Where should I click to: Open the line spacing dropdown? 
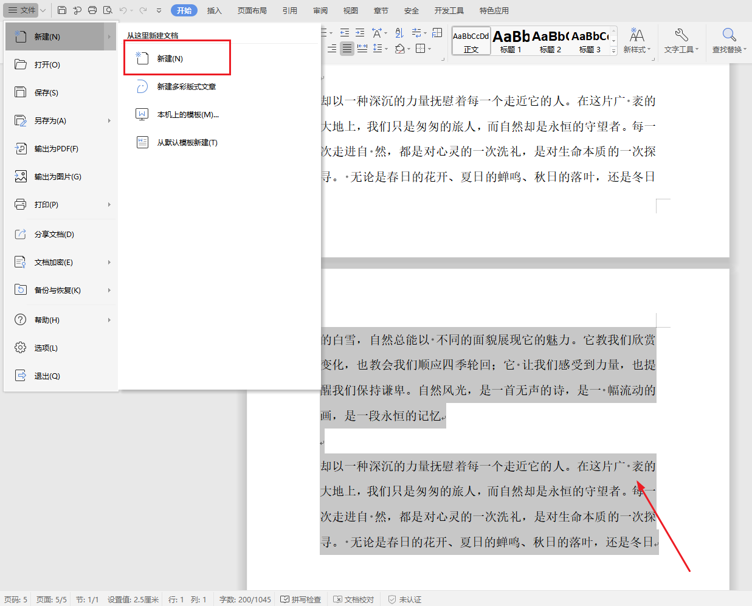pyautogui.click(x=385, y=49)
